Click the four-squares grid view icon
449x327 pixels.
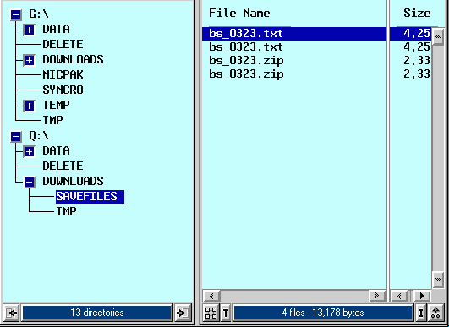click(x=211, y=313)
